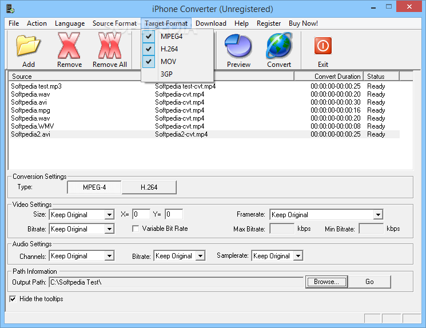426x328 pixels.
Task: Open the Language menu
Action: (70, 23)
